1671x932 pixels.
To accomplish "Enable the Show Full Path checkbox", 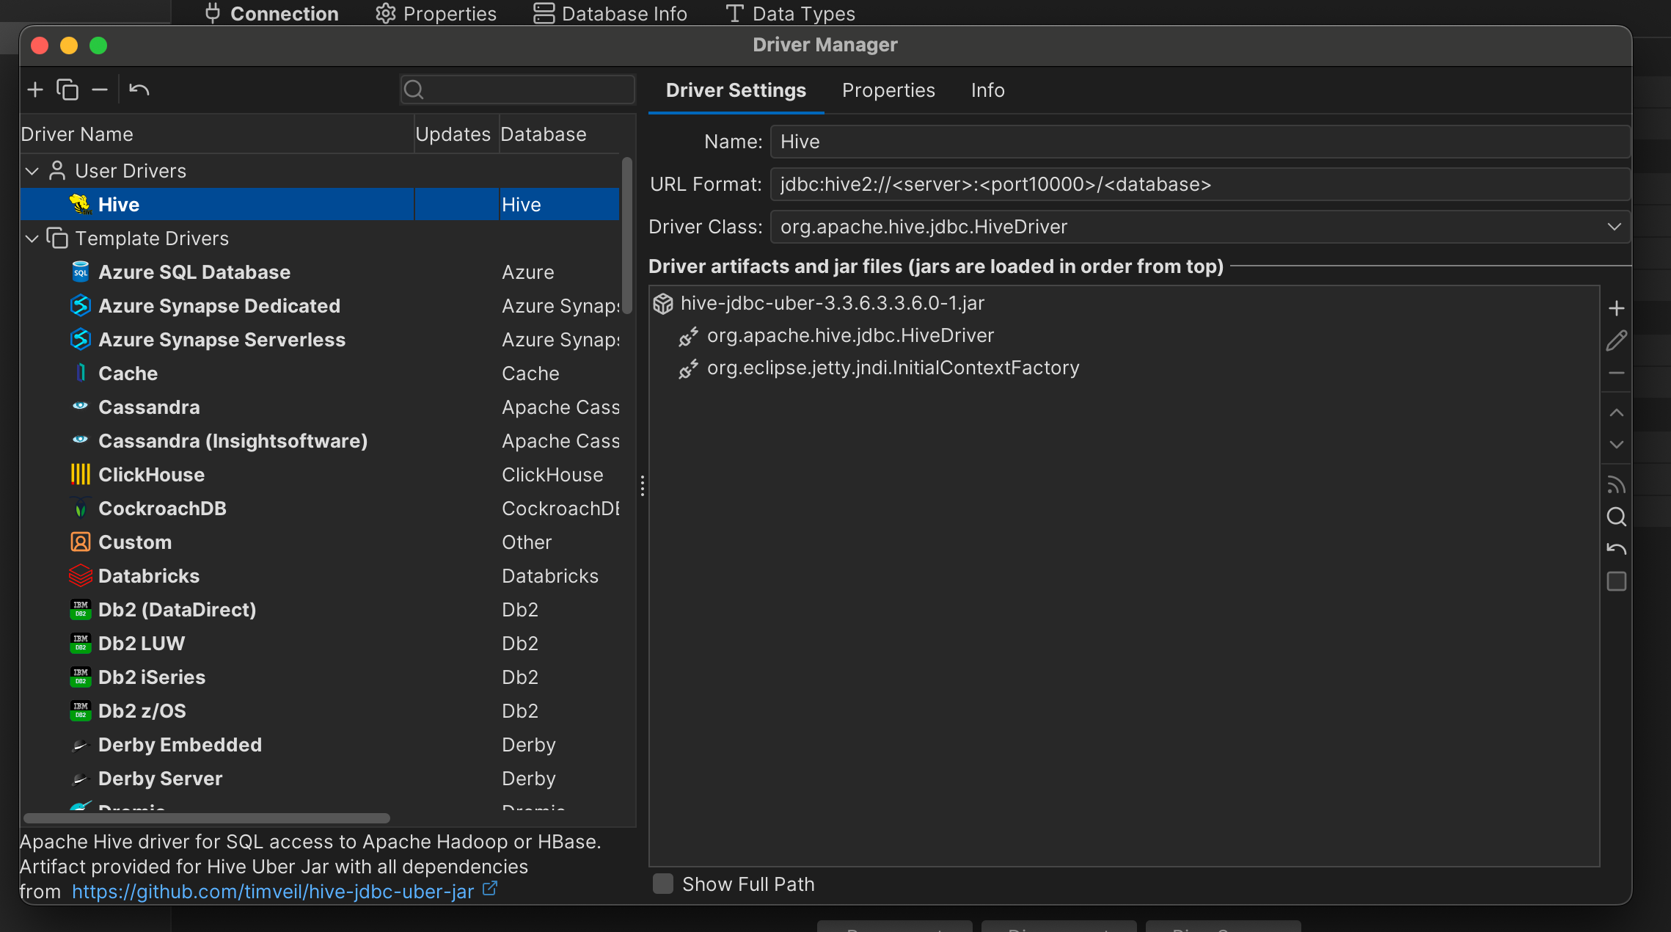I will pos(663,884).
